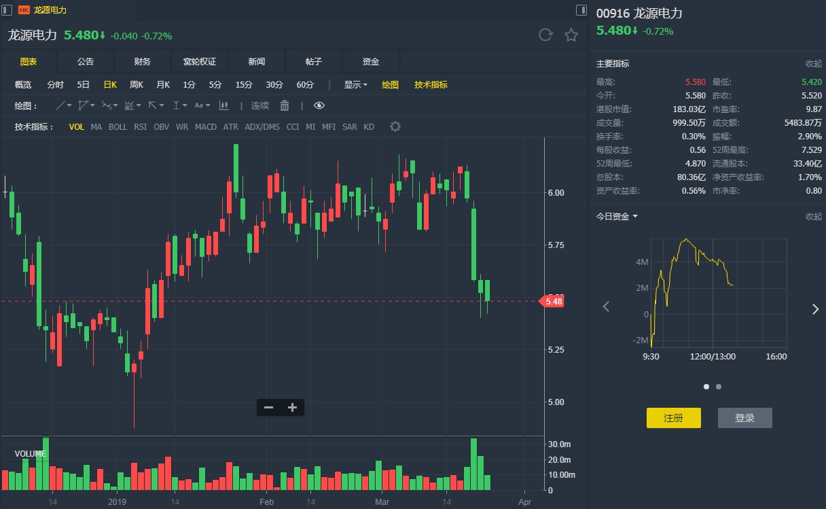Add 龙源电力 to favorites with the star
Viewport: 826px width, 509px height.
[571, 35]
